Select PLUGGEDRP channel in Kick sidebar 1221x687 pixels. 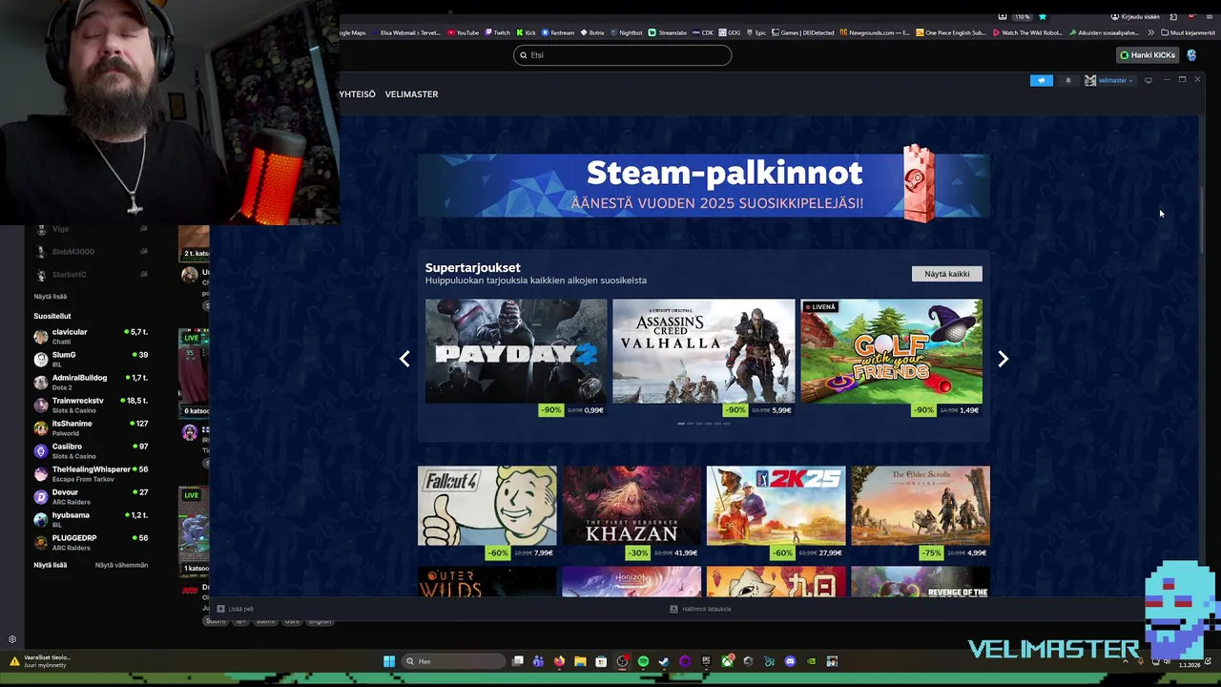(x=91, y=542)
